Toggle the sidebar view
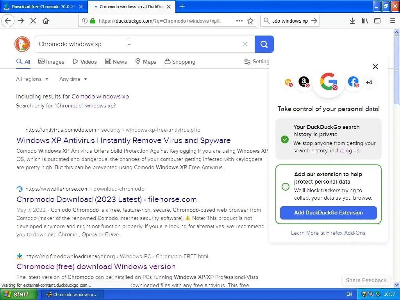The width and height of the screenshot is (400, 300). (x=377, y=21)
